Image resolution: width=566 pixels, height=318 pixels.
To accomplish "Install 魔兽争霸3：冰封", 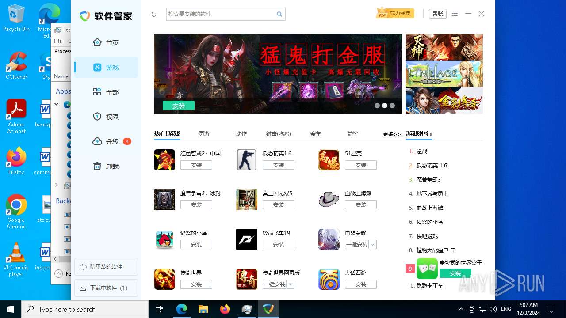I will point(196,205).
